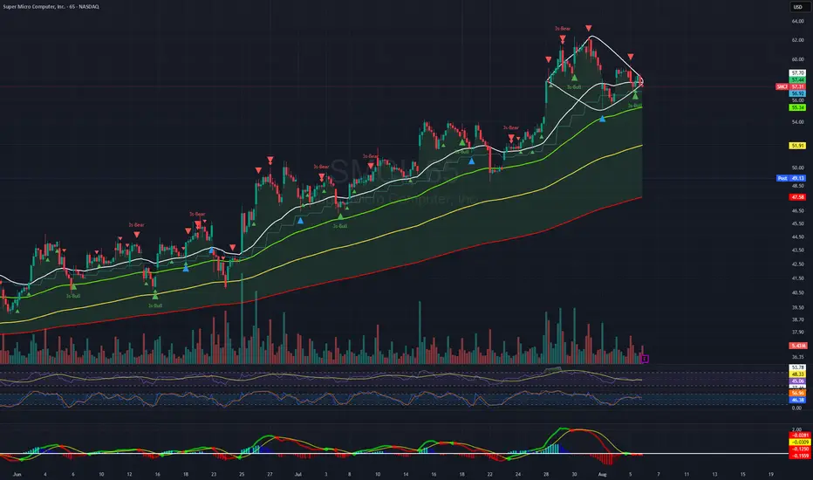Click the red SMCI last price tag
The image size is (813, 480).
click(x=790, y=86)
